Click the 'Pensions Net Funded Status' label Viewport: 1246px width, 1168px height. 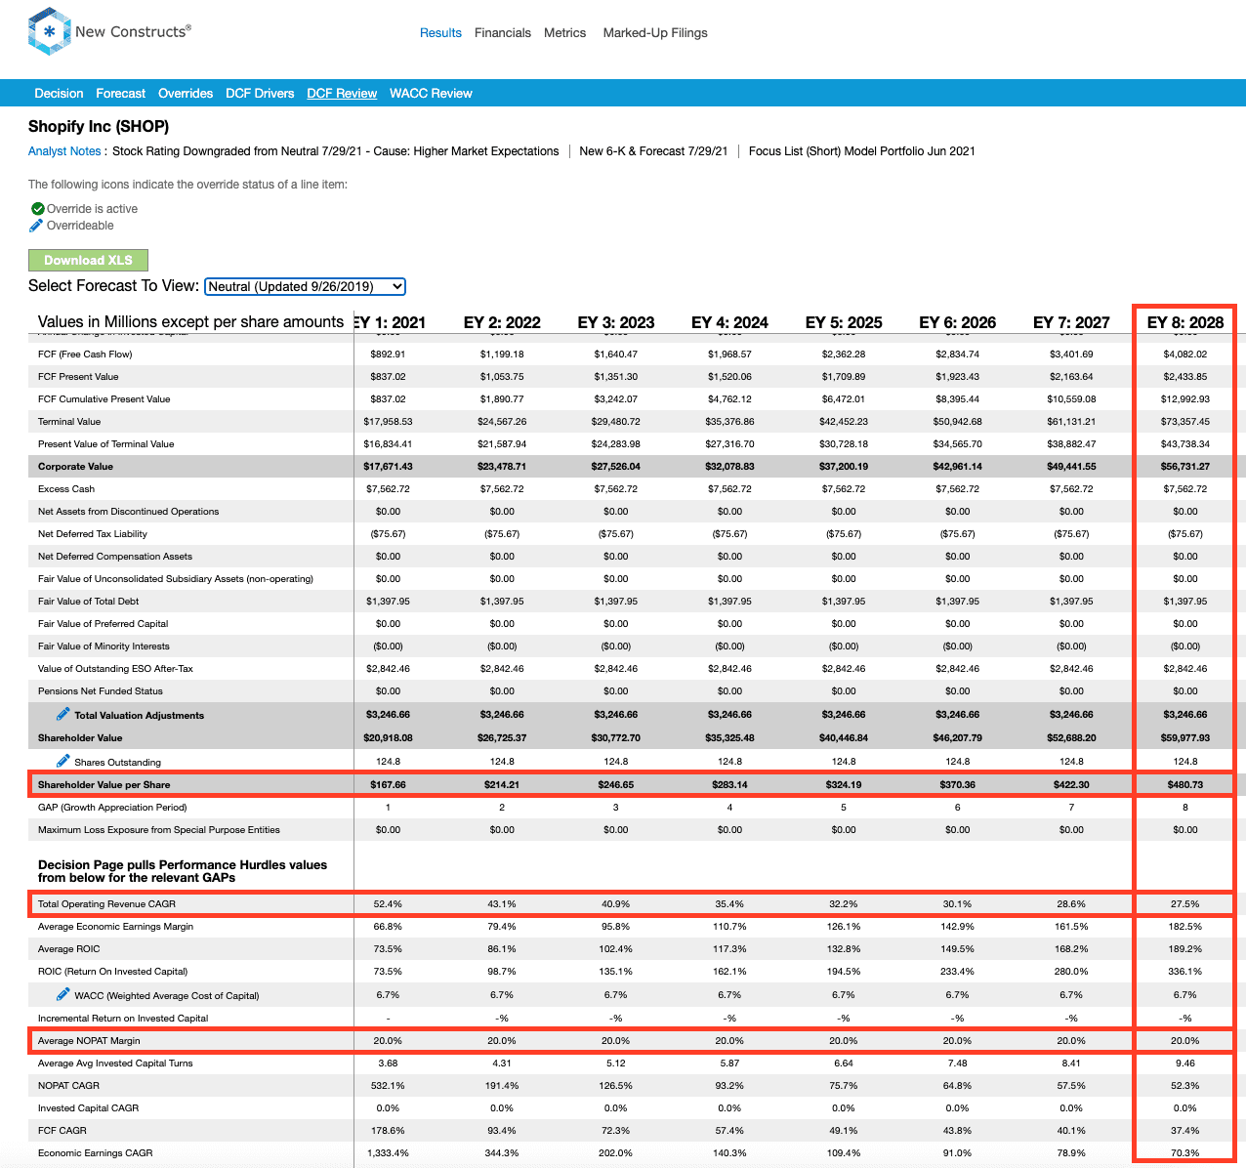(x=101, y=691)
